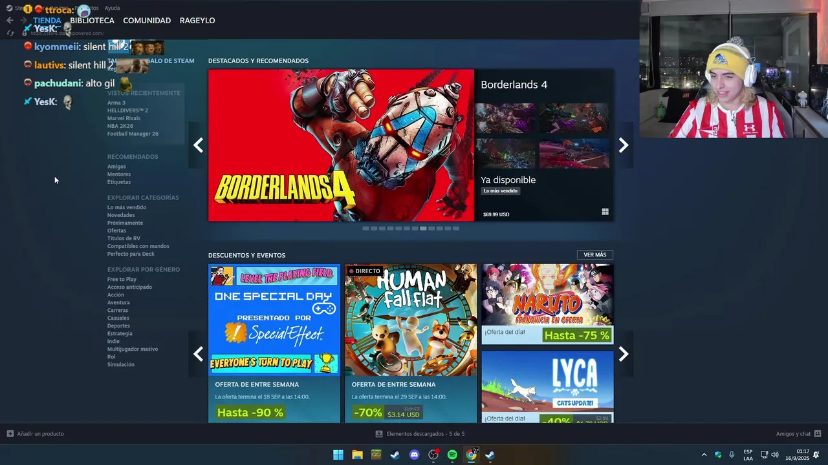Browse the Simulación genre
828x465 pixels.
point(121,365)
